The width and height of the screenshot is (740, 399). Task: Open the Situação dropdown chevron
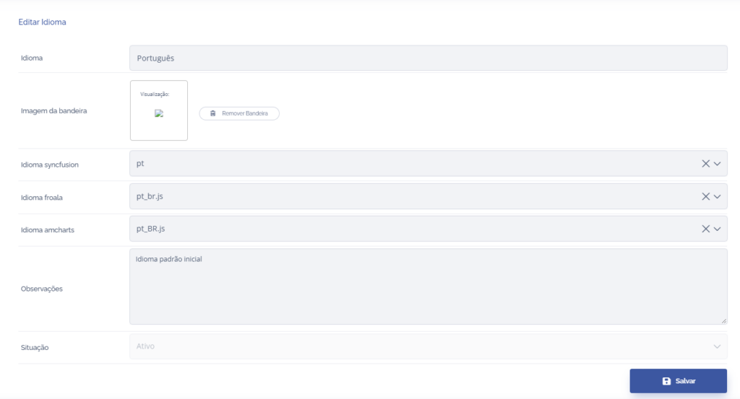(718, 346)
